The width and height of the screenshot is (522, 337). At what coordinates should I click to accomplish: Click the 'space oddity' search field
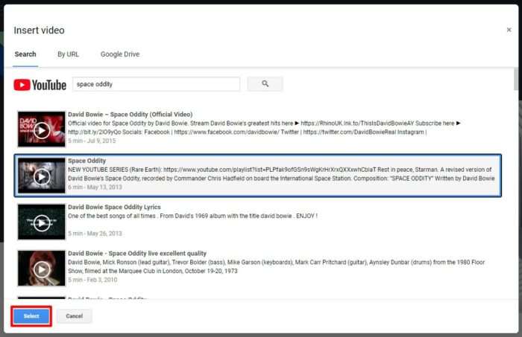point(156,84)
